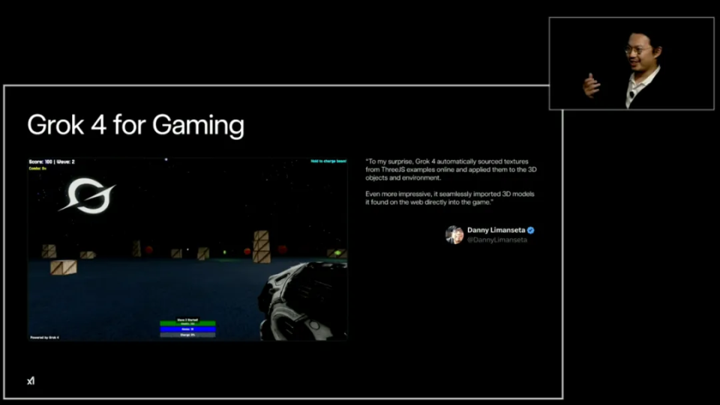Shoot the green glowing orb at far right
Viewport: 720px width, 405px height.
pos(337,252)
